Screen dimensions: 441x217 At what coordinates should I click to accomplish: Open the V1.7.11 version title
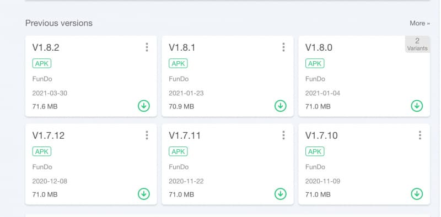coord(185,135)
